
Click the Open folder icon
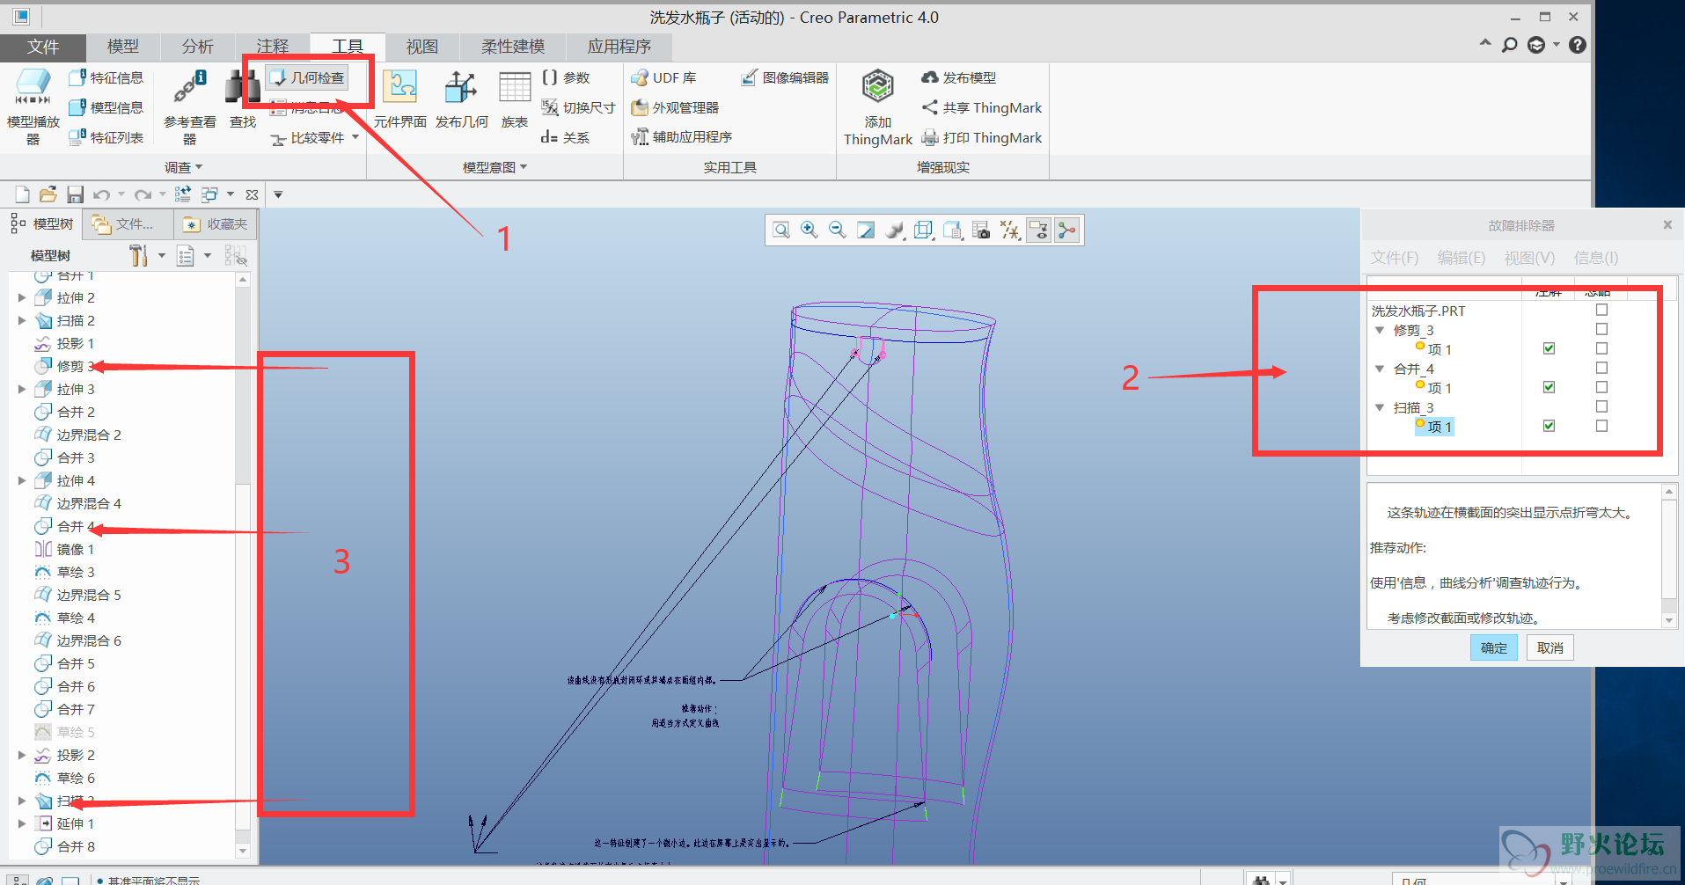48,194
